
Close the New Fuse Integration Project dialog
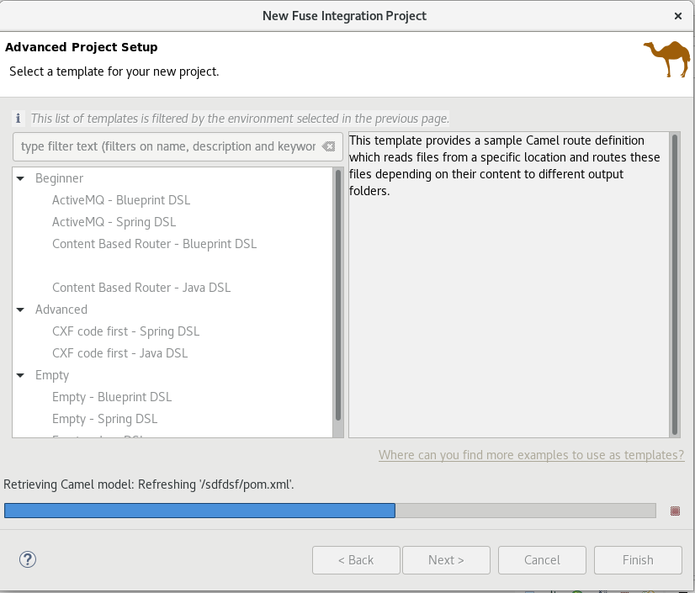click(x=677, y=16)
